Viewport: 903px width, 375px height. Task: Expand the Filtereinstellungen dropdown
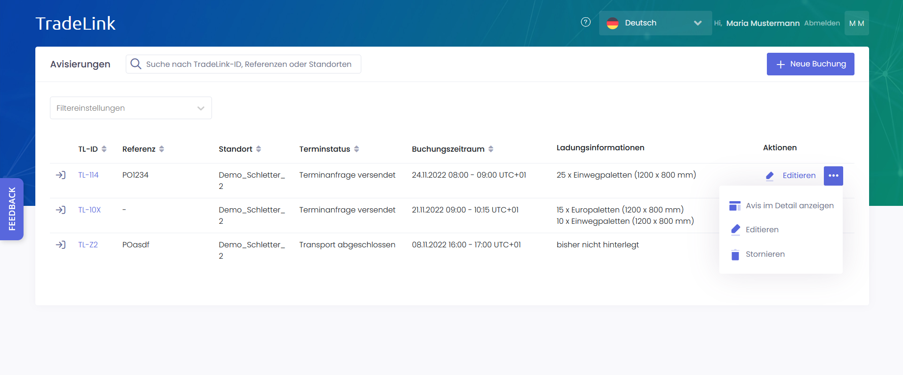131,108
